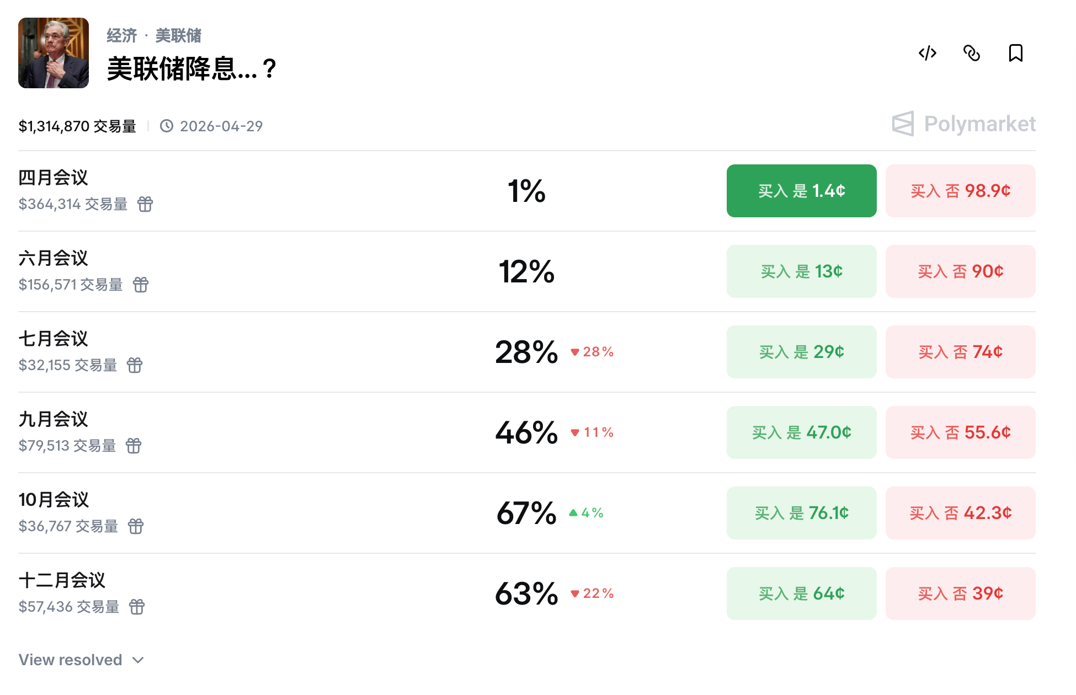Image resolution: width=1076 pixels, height=695 pixels.
Task: Buy 是 at 1.4¢ for 四月会议
Action: [x=801, y=190]
